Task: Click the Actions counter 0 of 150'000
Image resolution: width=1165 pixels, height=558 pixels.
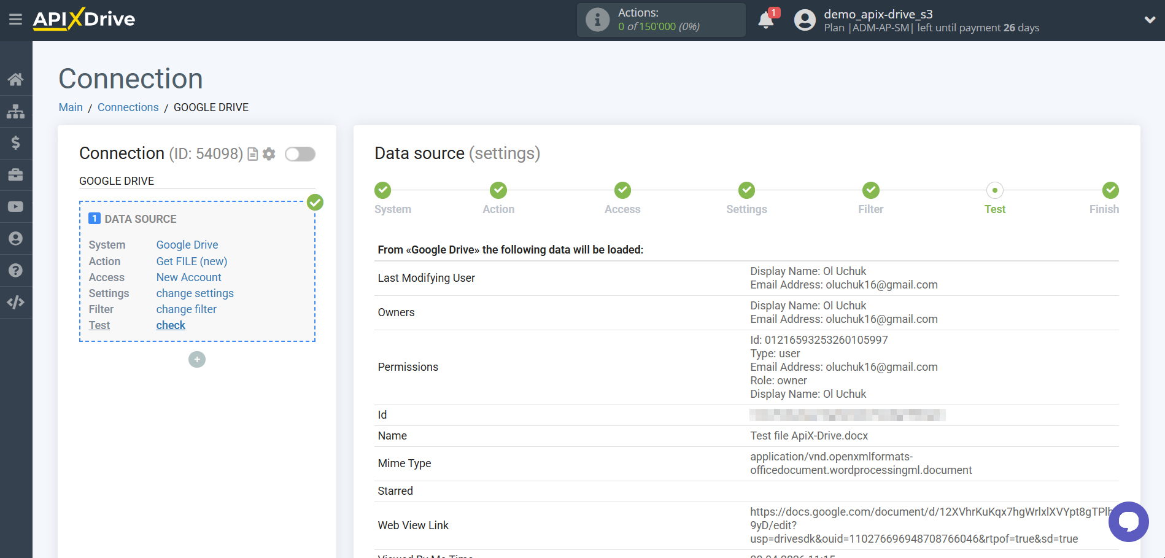Action: pos(659,27)
